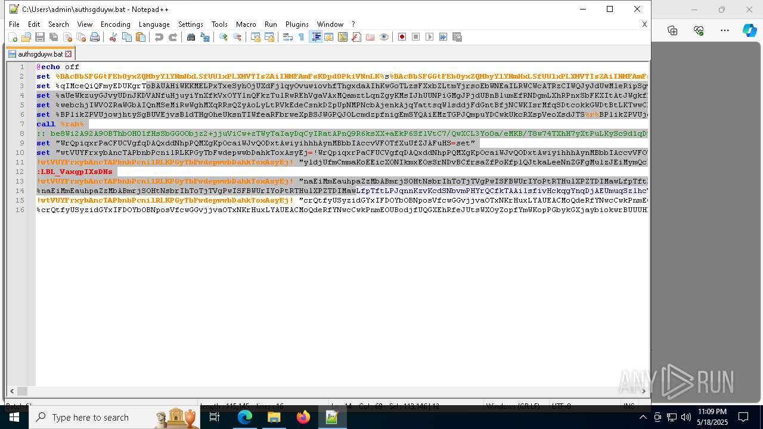Open the Encoding menu
The height and width of the screenshot is (429, 763).
click(x=115, y=24)
